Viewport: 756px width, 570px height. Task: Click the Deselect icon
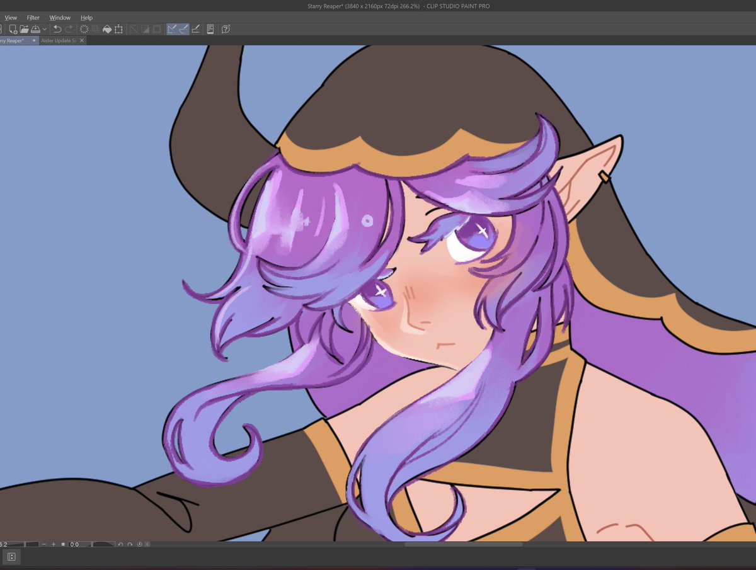tap(133, 29)
